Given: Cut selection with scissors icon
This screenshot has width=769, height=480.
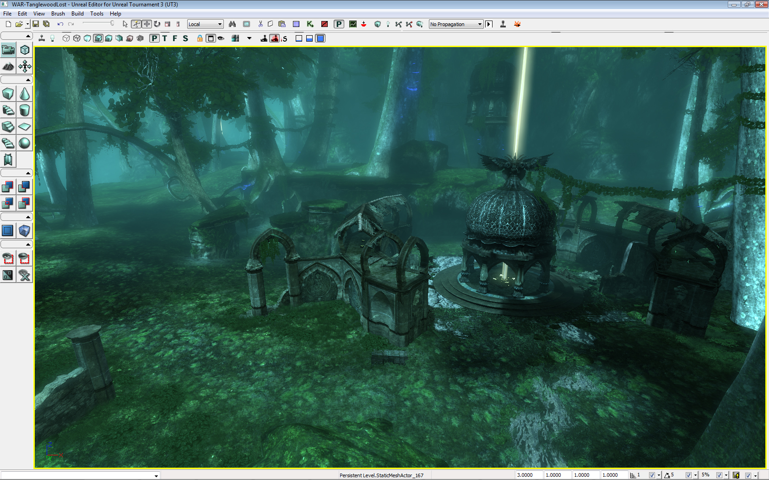Looking at the screenshot, I should pyautogui.click(x=260, y=24).
